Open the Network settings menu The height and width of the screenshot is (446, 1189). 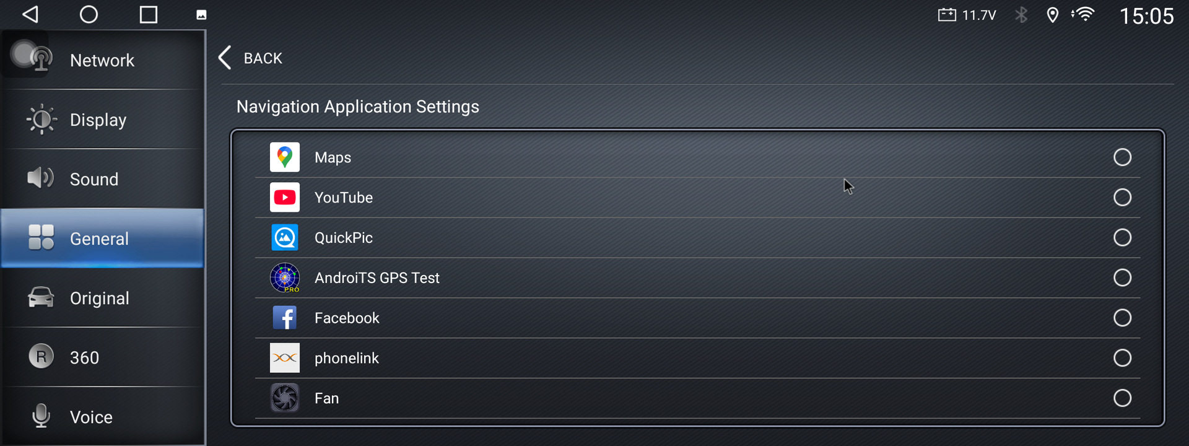pyautogui.click(x=102, y=60)
